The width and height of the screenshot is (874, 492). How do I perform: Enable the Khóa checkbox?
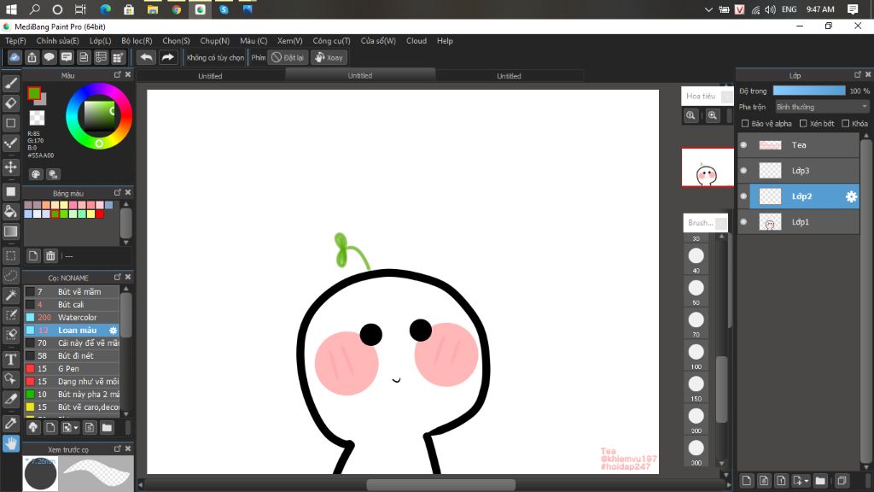846,123
